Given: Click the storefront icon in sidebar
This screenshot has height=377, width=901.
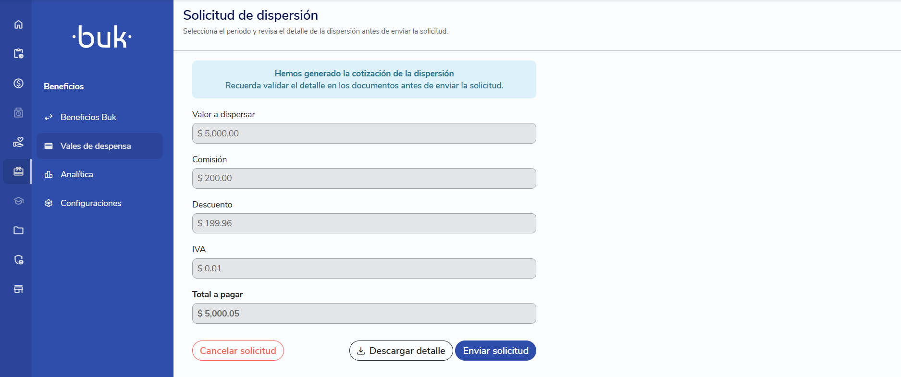Looking at the screenshot, I should [18, 289].
